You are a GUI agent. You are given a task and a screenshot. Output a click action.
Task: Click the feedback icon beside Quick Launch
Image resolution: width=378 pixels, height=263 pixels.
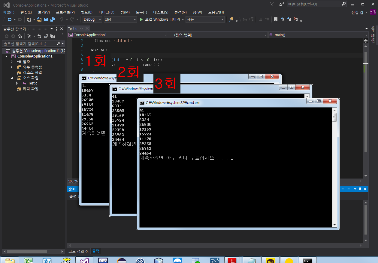coord(281,4)
